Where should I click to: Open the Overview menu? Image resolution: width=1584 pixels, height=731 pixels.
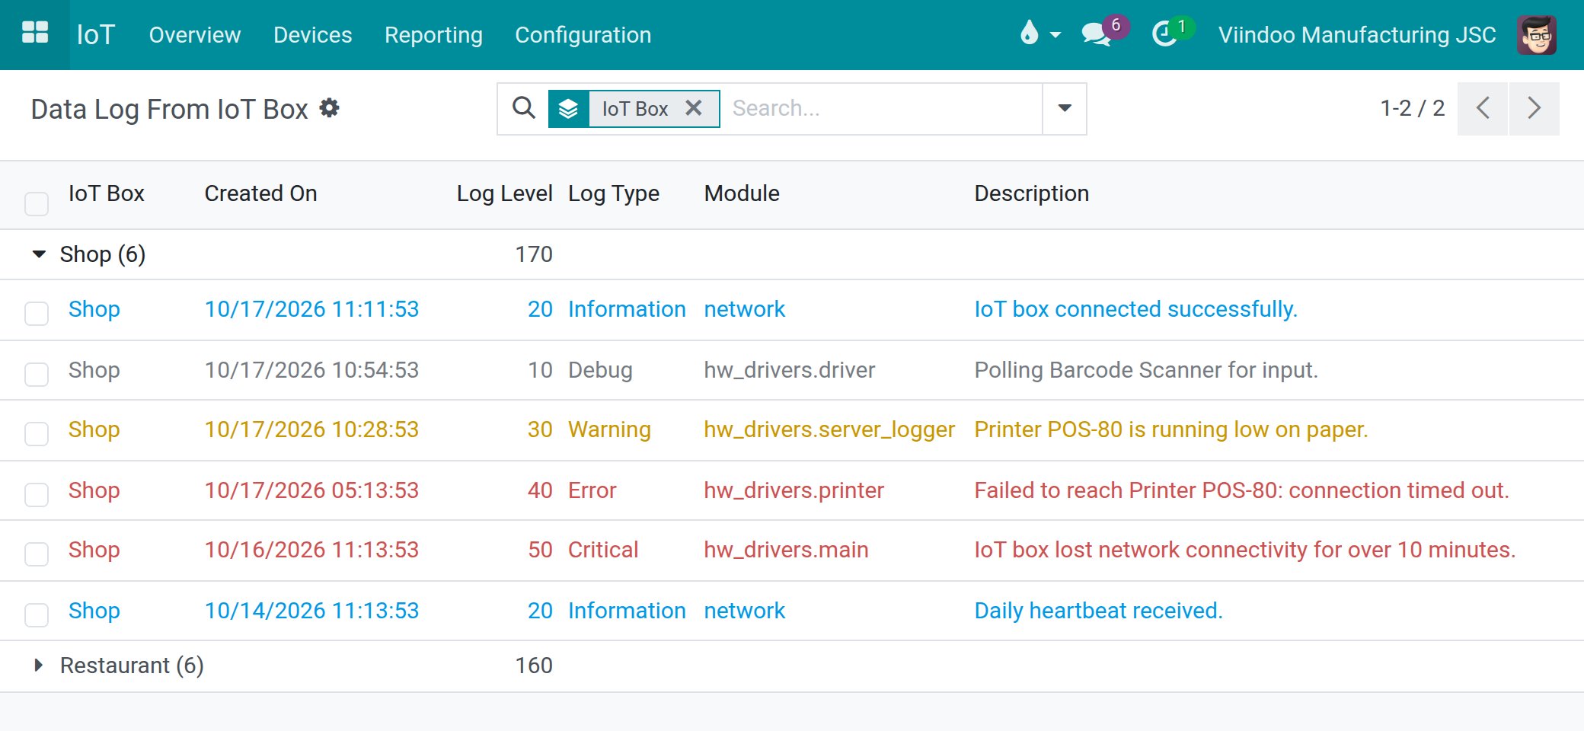194,35
